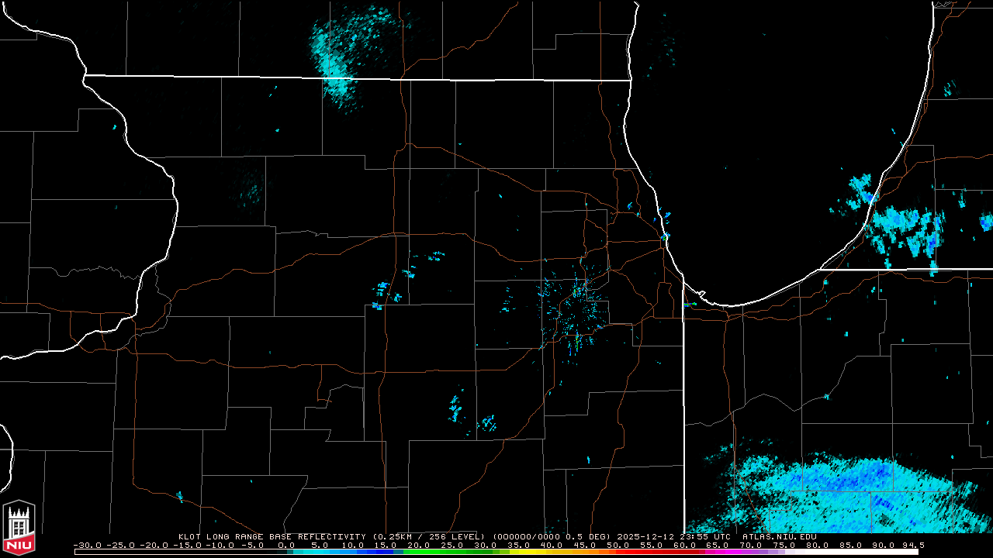Image resolution: width=993 pixels, height=558 pixels.
Task: Click the 50.0 dBZ label on the scale
Action: tap(619, 545)
